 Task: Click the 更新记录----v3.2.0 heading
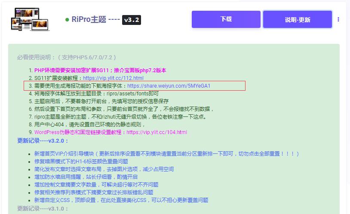[x=43, y=141]
